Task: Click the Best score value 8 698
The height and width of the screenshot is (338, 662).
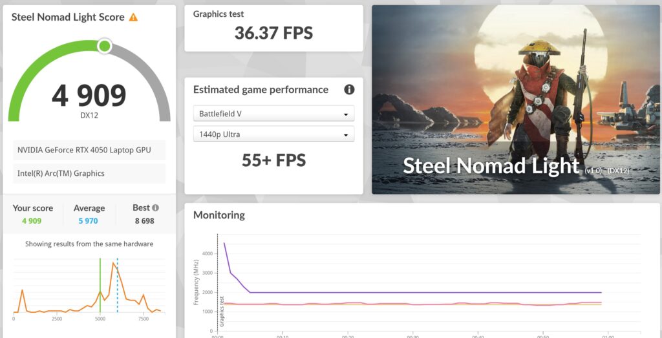Action: (144, 220)
